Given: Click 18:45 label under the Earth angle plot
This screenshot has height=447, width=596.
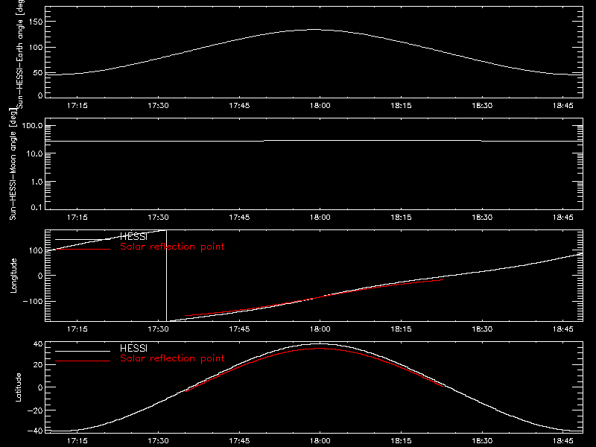Looking at the screenshot, I should pyautogui.click(x=563, y=106).
